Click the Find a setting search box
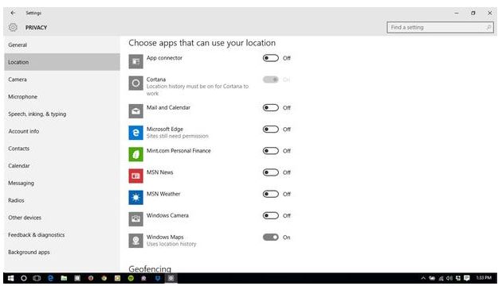Viewport: 502px width, 286px height. 440,28
